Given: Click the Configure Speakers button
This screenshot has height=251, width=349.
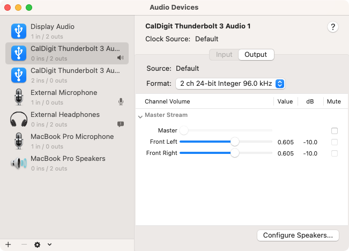Looking at the screenshot, I should pos(298,235).
